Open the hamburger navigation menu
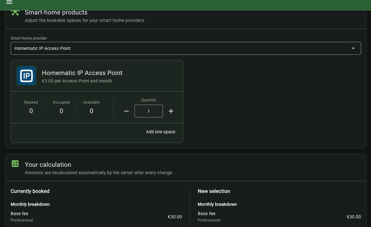Image resolution: width=371 pixels, height=227 pixels. click(9, 2)
